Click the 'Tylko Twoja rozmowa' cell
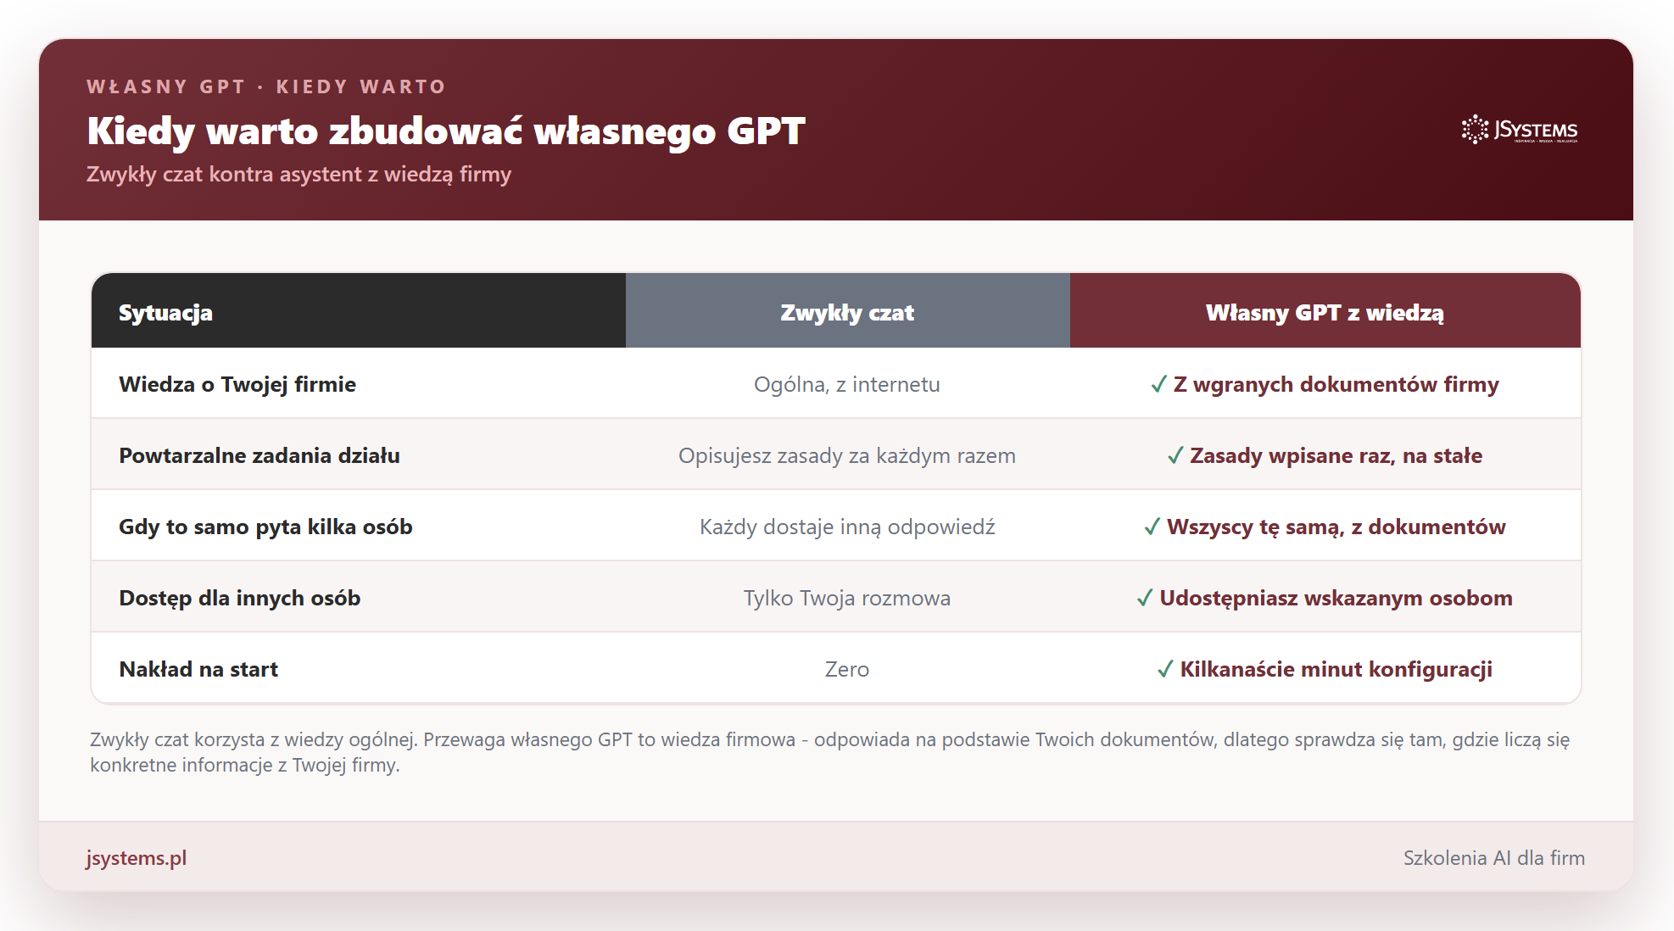The height and width of the screenshot is (931, 1674). (847, 598)
